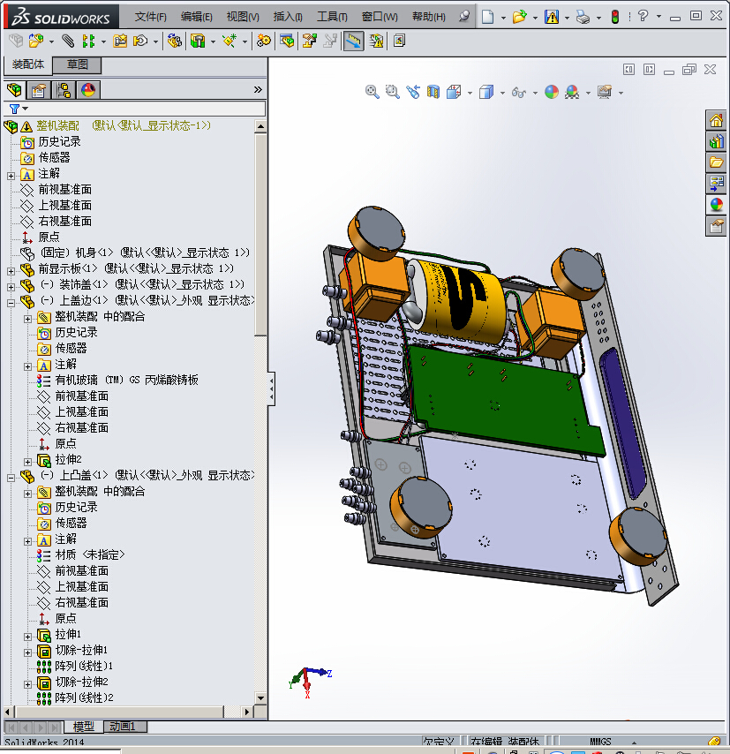Screen dimensions: 730x754
Task: Switch to the 装配体 tab
Action: click(x=28, y=64)
